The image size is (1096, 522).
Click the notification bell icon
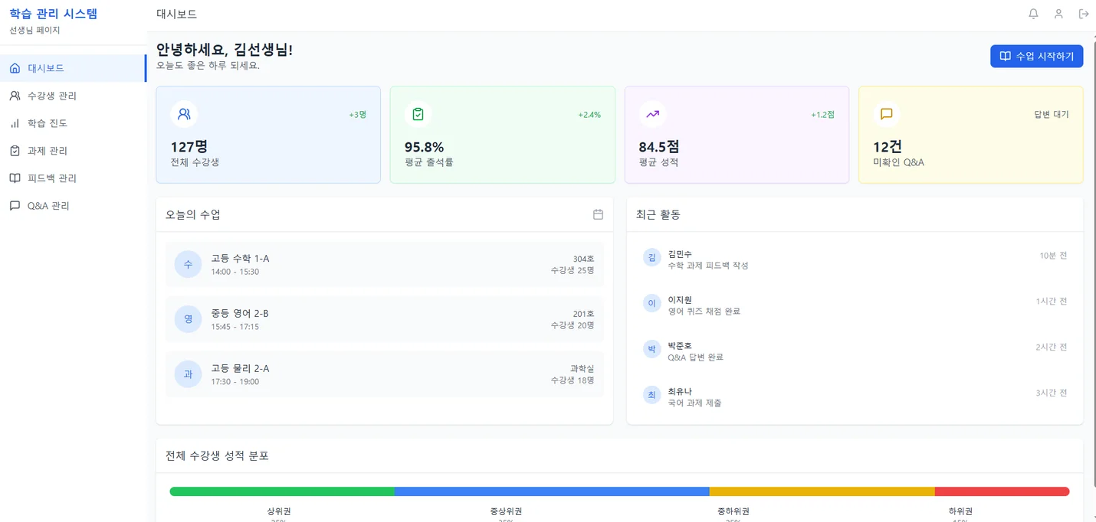click(x=1033, y=14)
